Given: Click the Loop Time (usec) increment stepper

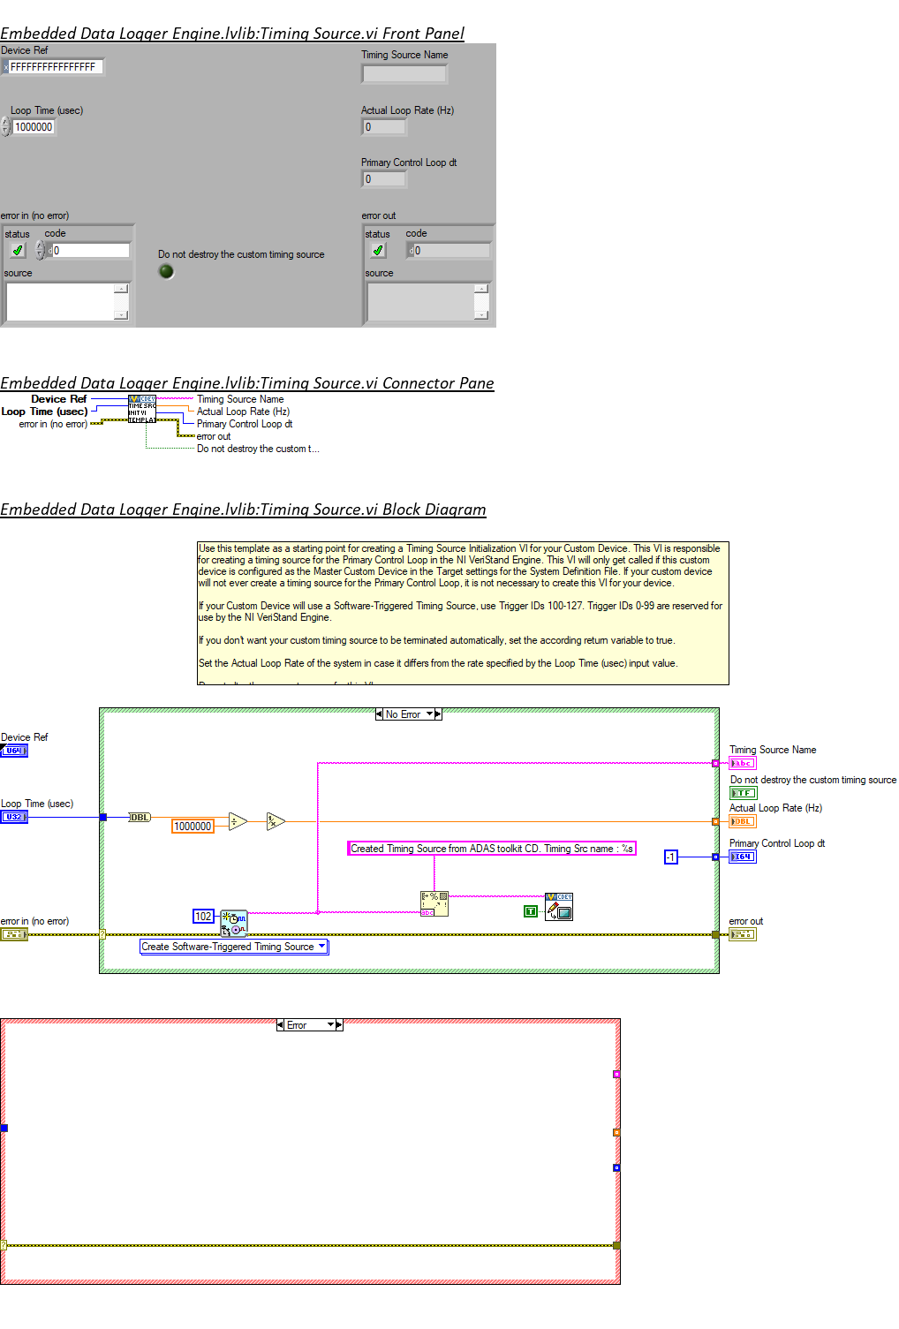Looking at the screenshot, I should click(5, 123).
